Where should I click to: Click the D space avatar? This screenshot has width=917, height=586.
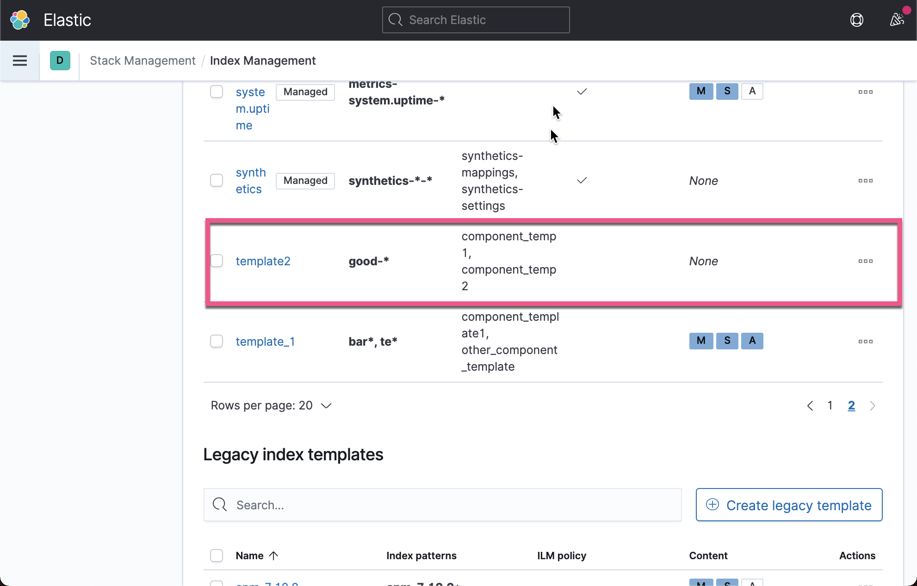coord(60,60)
